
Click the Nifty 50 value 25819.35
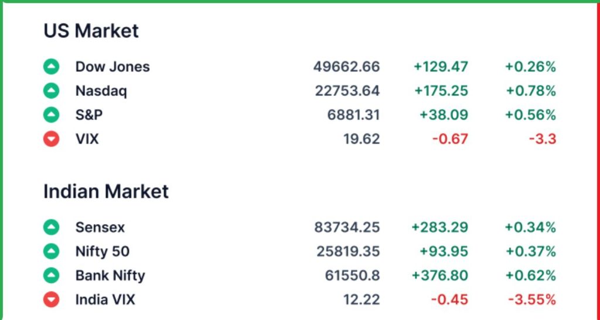[x=348, y=251]
